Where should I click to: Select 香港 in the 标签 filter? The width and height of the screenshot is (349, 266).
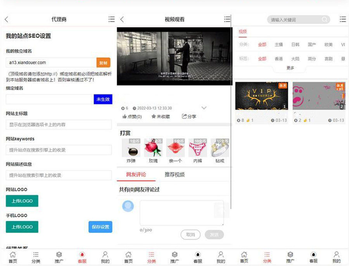(x=279, y=59)
